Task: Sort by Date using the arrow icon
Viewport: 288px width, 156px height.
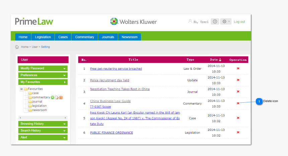Action: [220, 60]
